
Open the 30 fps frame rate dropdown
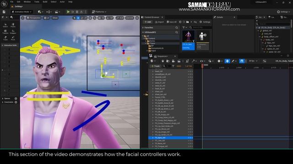click(253, 61)
